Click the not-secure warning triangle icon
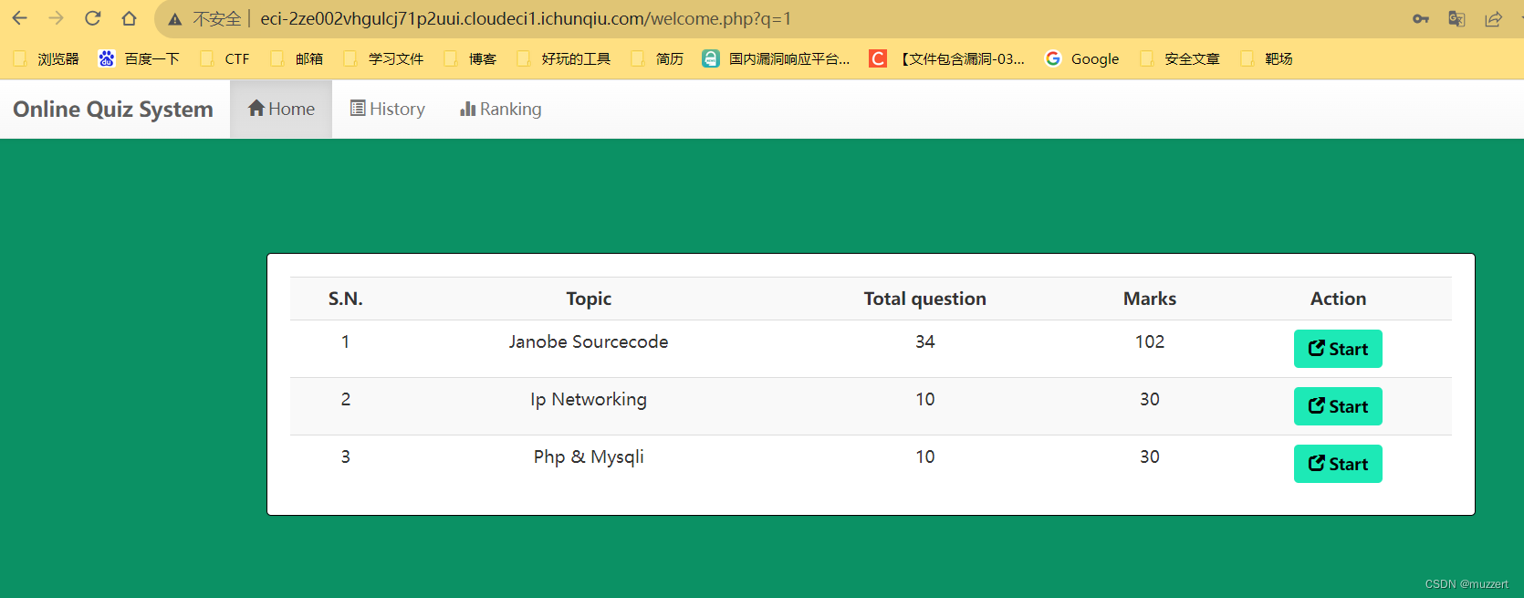The height and width of the screenshot is (598, 1524). coord(175,19)
